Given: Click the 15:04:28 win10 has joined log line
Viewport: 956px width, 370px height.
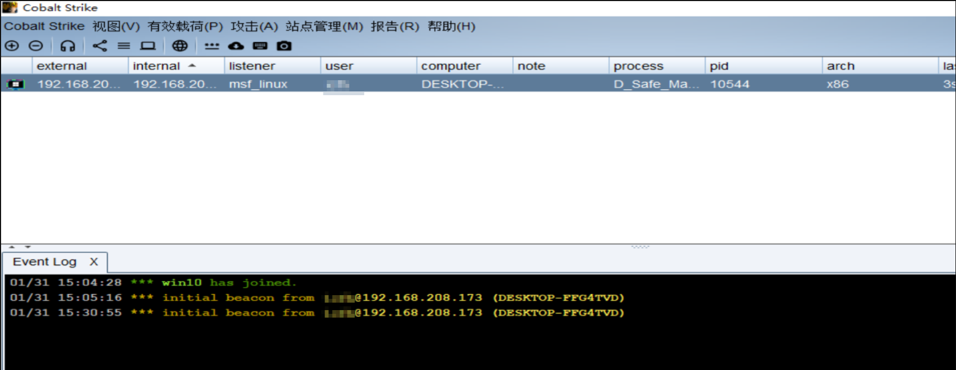Looking at the screenshot, I should [x=153, y=282].
